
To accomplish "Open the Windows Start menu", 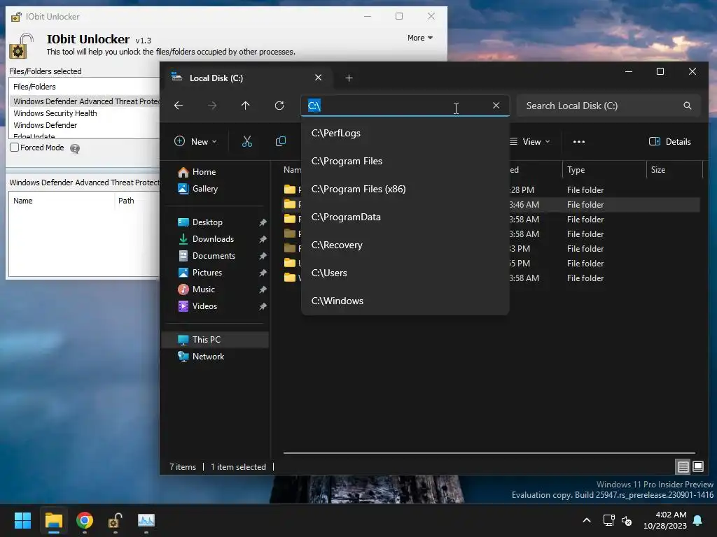I will click(x=22, y=520).
